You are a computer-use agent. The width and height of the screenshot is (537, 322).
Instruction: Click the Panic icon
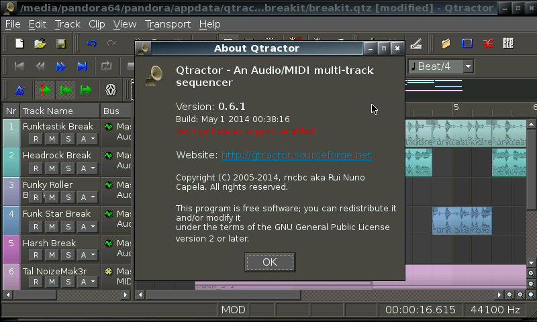point(111,90)
